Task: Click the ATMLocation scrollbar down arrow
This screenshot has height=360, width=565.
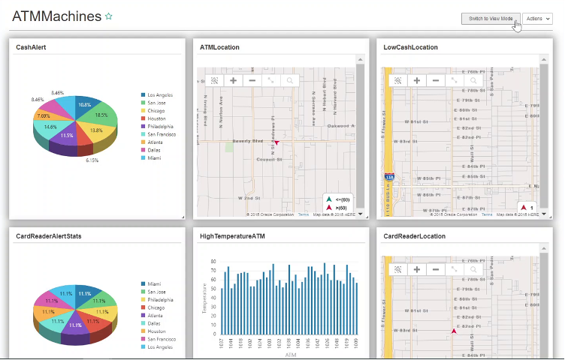Action: (x=360, y=214)
